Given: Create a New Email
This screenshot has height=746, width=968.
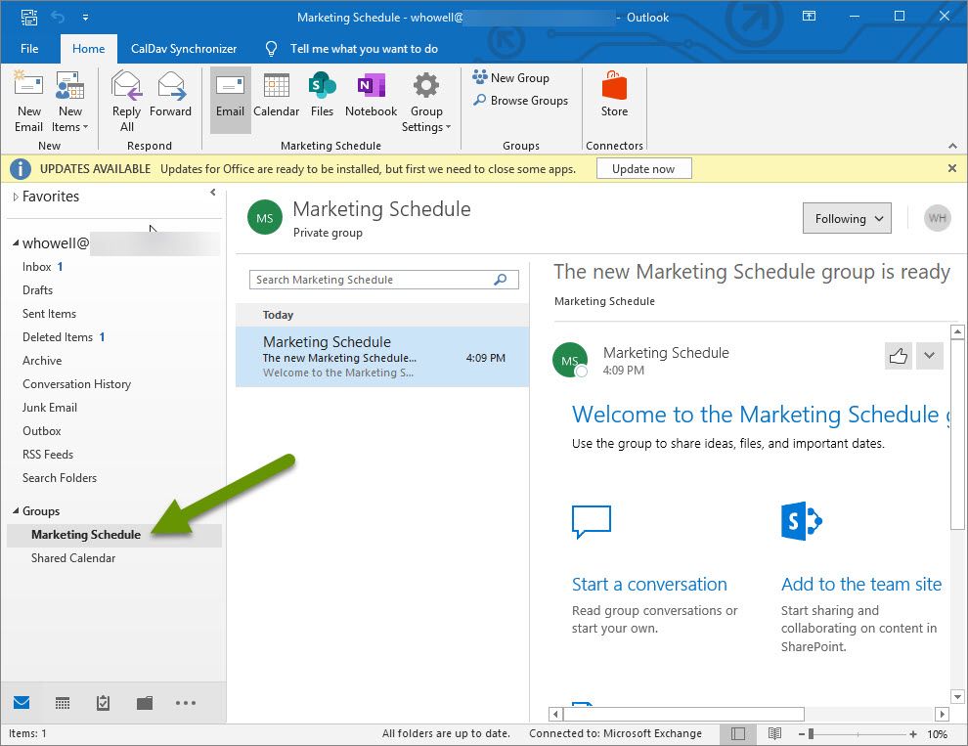Looking at the screenshot, I should pyautogui.click(x=29, y=101).
